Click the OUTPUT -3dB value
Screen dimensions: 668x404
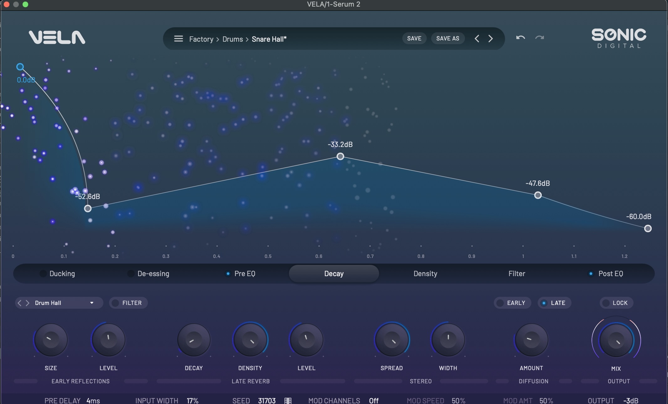pos(631,401)
